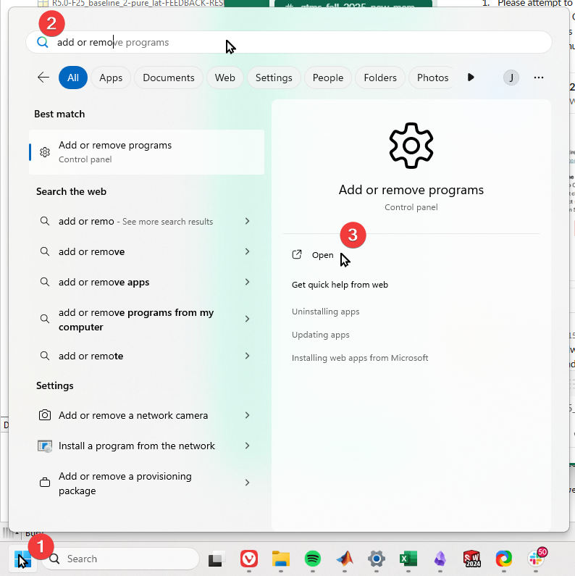The height and width of the screenshot is (576, 575).
Task: Open the 'Uninstalling apps' help link
Action: pyautogui.click(x=325, y=312)
